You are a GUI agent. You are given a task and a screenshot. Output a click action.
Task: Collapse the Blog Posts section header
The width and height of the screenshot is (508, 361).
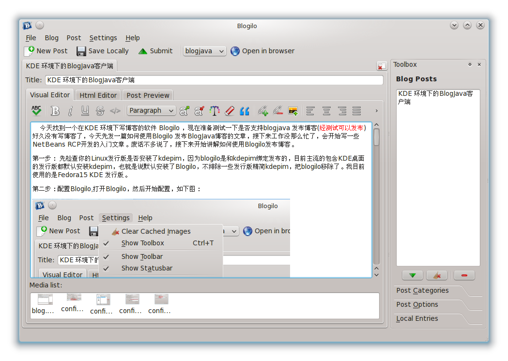pyautogui.click(x=416, y=79)
